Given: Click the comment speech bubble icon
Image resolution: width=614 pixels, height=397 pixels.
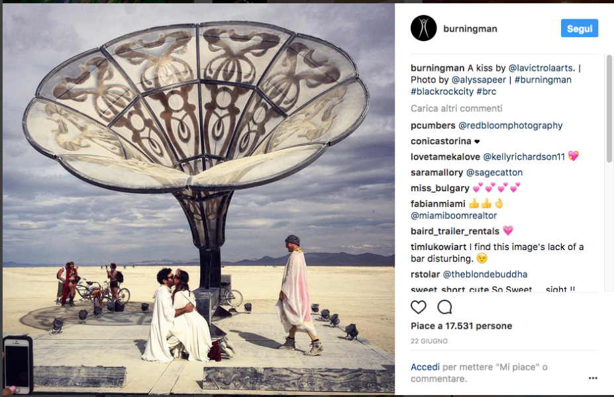Looking at the screenshot, I should [445, 307].
